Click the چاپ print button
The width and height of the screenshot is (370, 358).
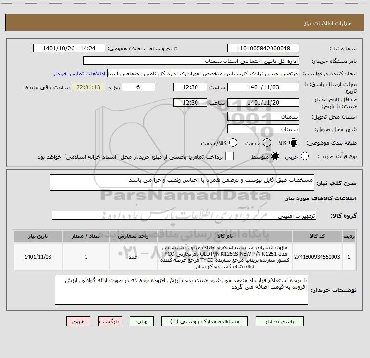click(x=142, y=321)
